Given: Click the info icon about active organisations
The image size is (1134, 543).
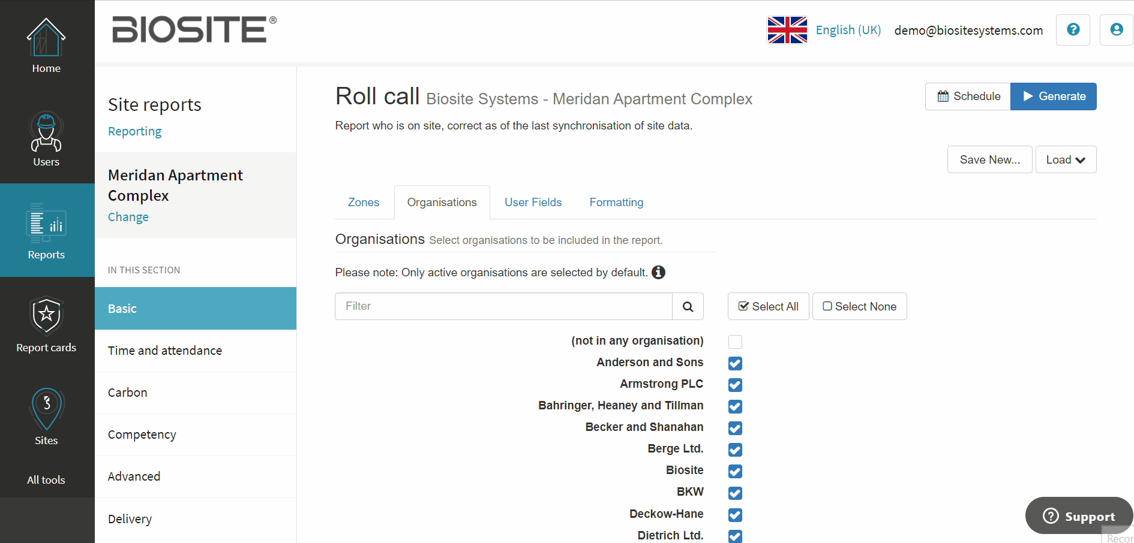Looking at the screenshot, I should pyautogui.click(x=658, y=272).
